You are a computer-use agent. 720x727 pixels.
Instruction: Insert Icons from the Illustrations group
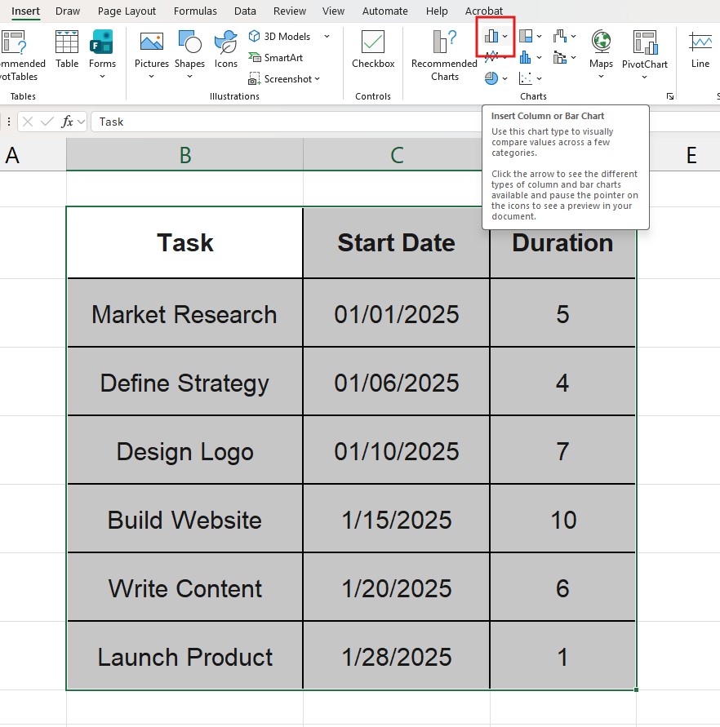pyautogui.click(x=226, y=50)
